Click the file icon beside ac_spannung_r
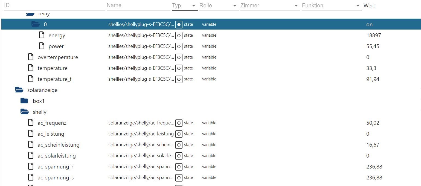This screenshot has height=186, width=421. (x=31, y=167)
